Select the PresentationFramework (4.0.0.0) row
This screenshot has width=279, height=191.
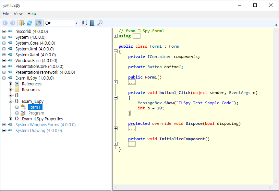point(45,72)
